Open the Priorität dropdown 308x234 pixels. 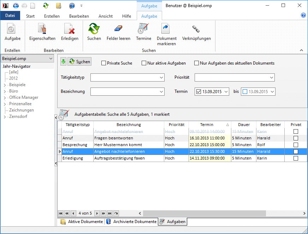[272, 78]
